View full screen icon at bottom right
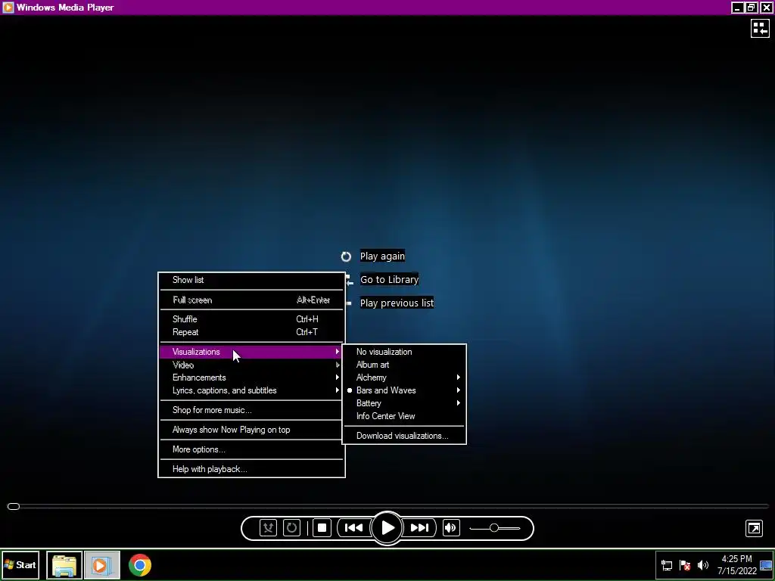 point(755,528)
